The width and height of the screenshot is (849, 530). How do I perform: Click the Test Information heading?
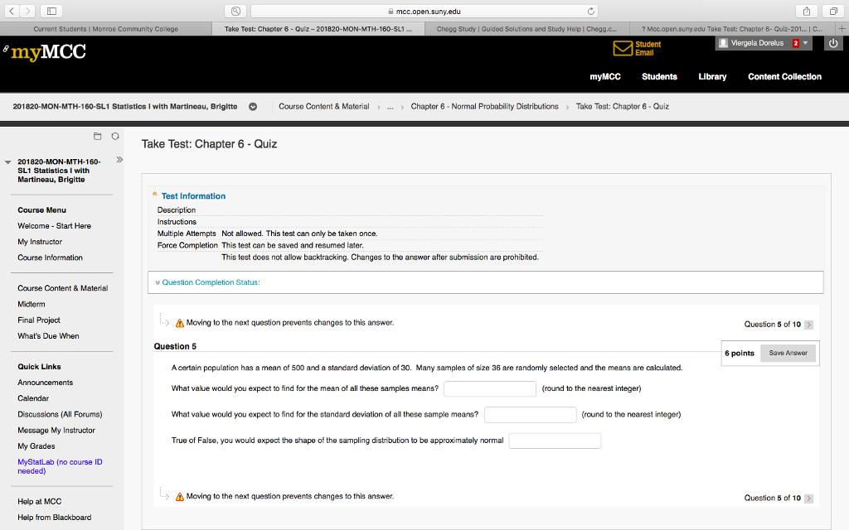193,196
